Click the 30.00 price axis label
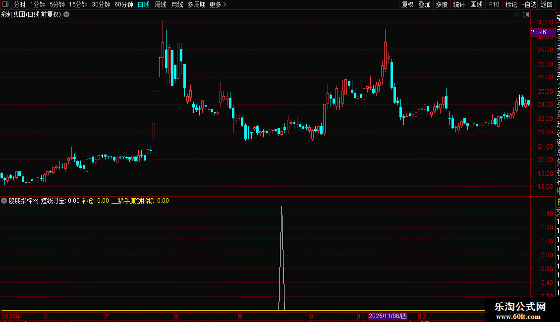The image size is (560, 322). tap(545, 22)
